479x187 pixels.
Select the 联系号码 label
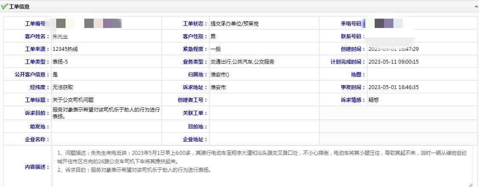[353, 36]
